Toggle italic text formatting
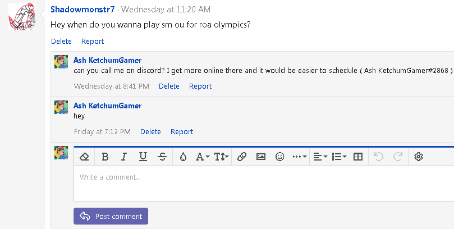The width and height of the screenshot is (454, 229). 124,157
